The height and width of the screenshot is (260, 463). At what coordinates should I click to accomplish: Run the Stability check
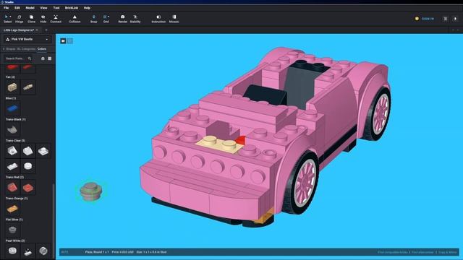[135, 19]
